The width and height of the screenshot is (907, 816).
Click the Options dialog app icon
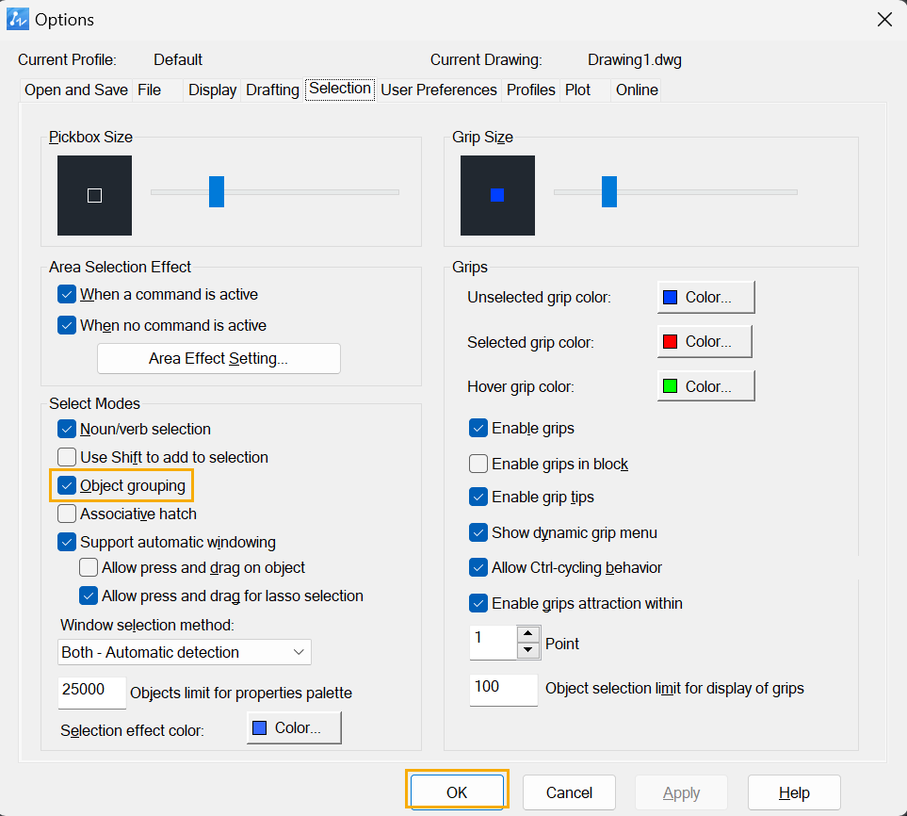click(17, 19)
